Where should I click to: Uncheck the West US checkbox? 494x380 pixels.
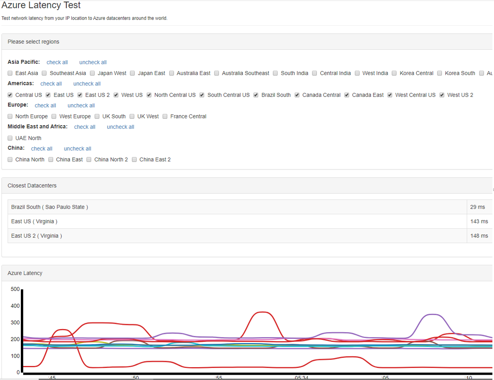[x=116, y=95]
